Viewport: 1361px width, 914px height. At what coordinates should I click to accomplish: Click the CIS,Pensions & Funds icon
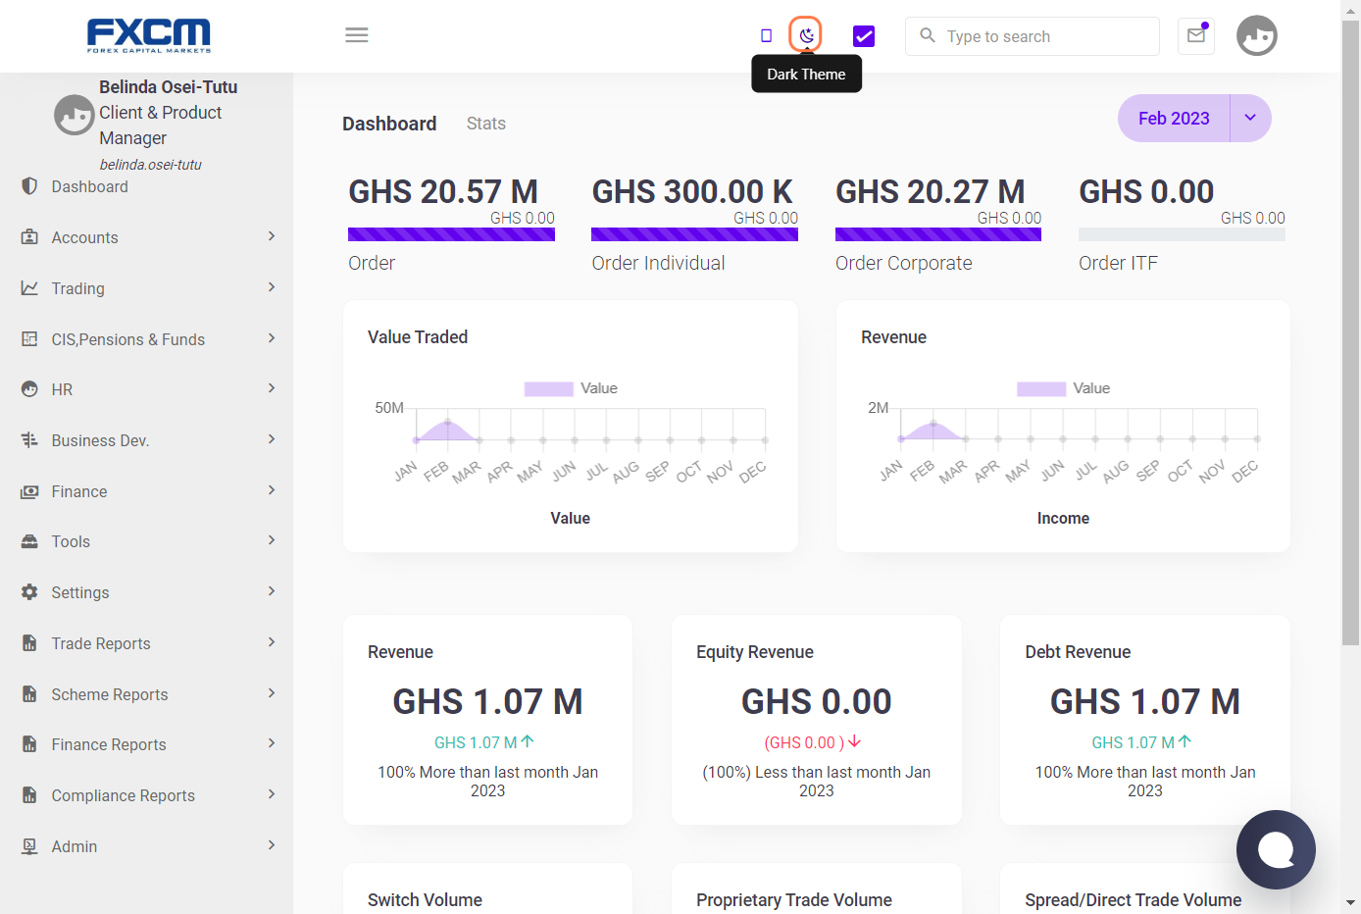[x=29, y=339]
